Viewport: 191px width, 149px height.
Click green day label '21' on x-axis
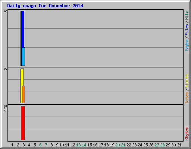123,145
